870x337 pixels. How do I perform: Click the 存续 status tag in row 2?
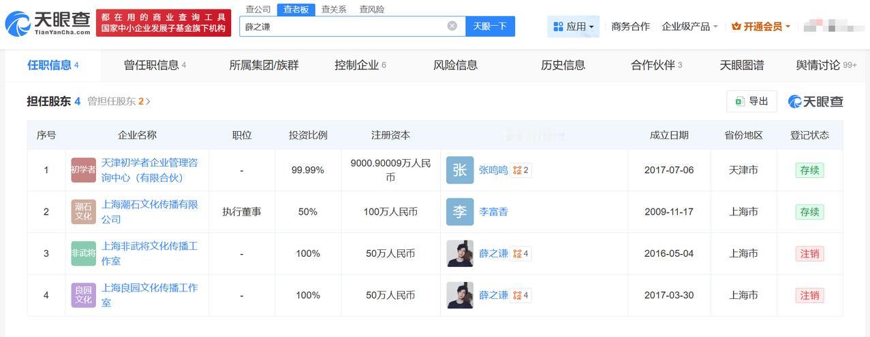[x=809, y=212]
